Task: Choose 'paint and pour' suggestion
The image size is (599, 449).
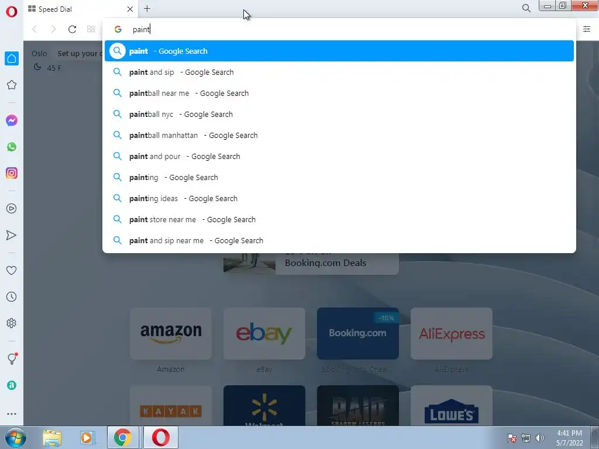Action: [x=339, y=156]
